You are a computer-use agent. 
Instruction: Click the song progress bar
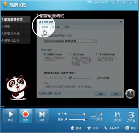click(69, 107)
